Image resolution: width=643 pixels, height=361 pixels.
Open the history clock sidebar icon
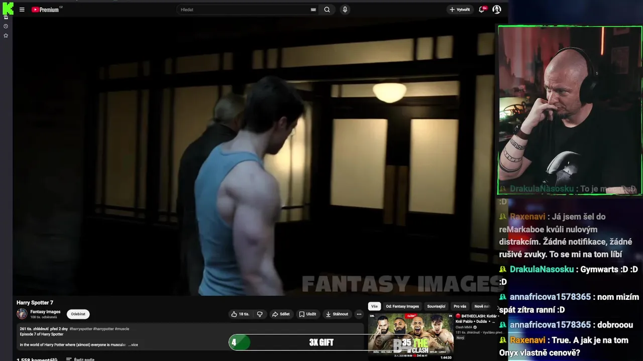point(6,26)
